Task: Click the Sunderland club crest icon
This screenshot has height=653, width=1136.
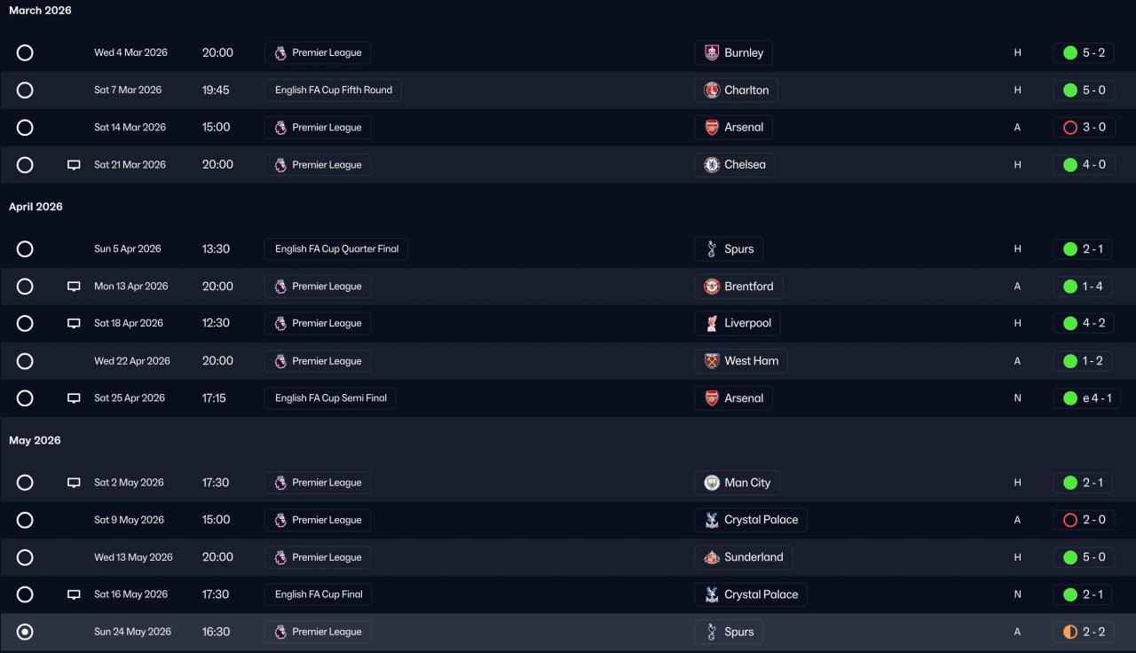Action: click(x=712, y=557)
